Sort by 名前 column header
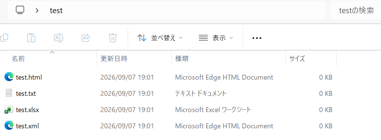The height and width of the screenshot is (140, 381). (x=18, y=58)
